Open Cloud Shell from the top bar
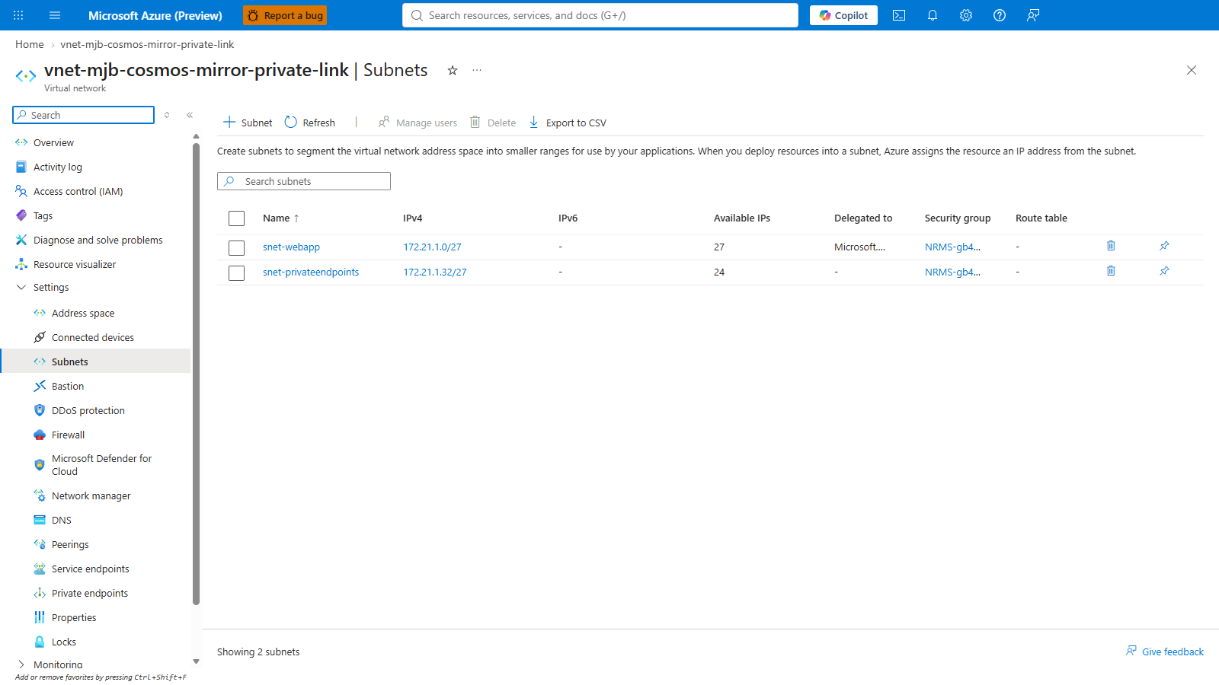Screen dimensions: 1219x685 899,15
